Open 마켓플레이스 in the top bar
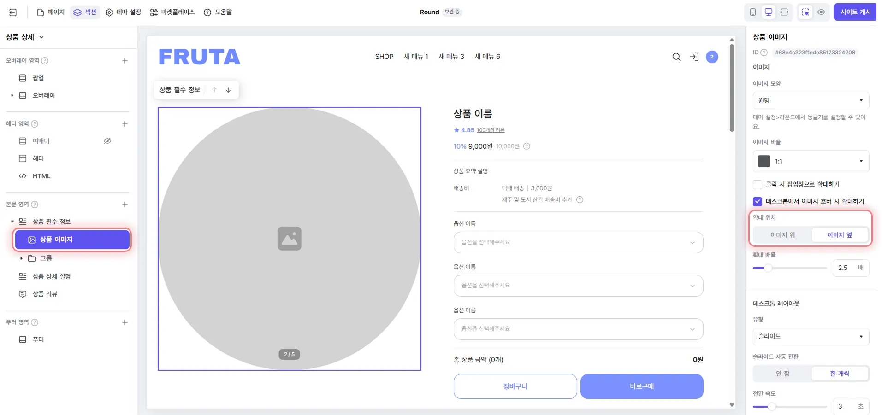The width and height of the screenshot is (882, 415). point(172,12)
